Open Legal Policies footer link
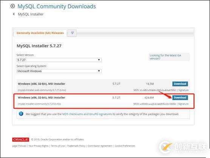This screenshot has width=210, height=158. tap(19, 146)
